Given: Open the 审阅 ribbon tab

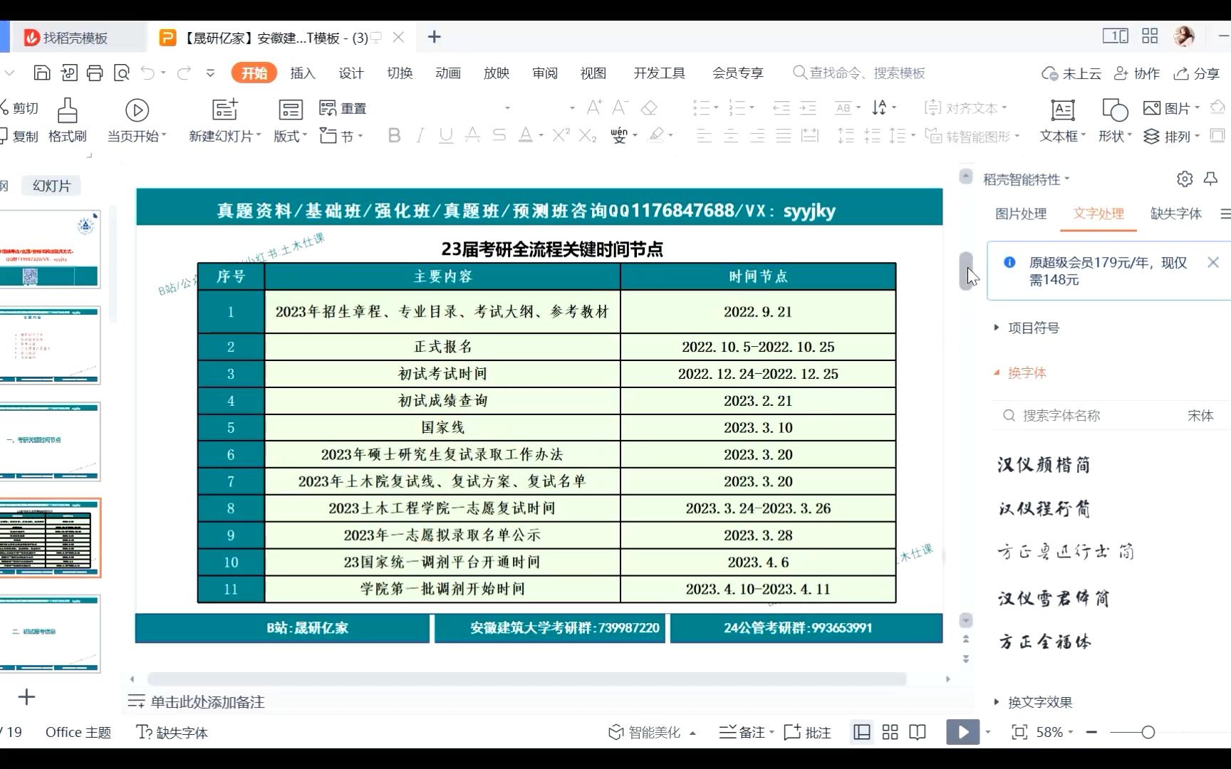Looking at the screenshot, I should tap(545, 73).
